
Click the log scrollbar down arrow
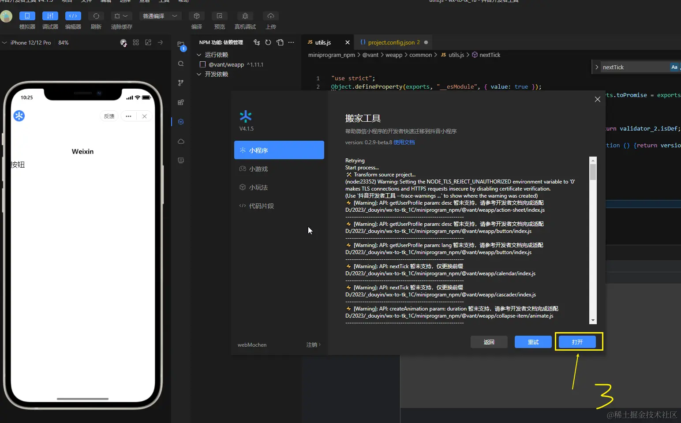click(593, 320)
